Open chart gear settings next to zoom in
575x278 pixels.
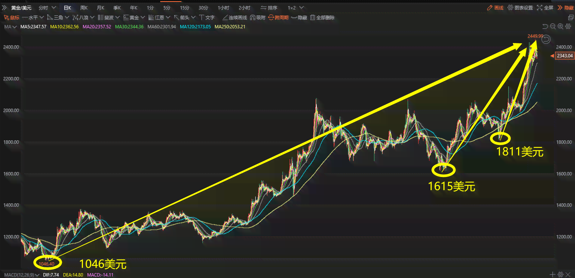[x=568, y=26]
